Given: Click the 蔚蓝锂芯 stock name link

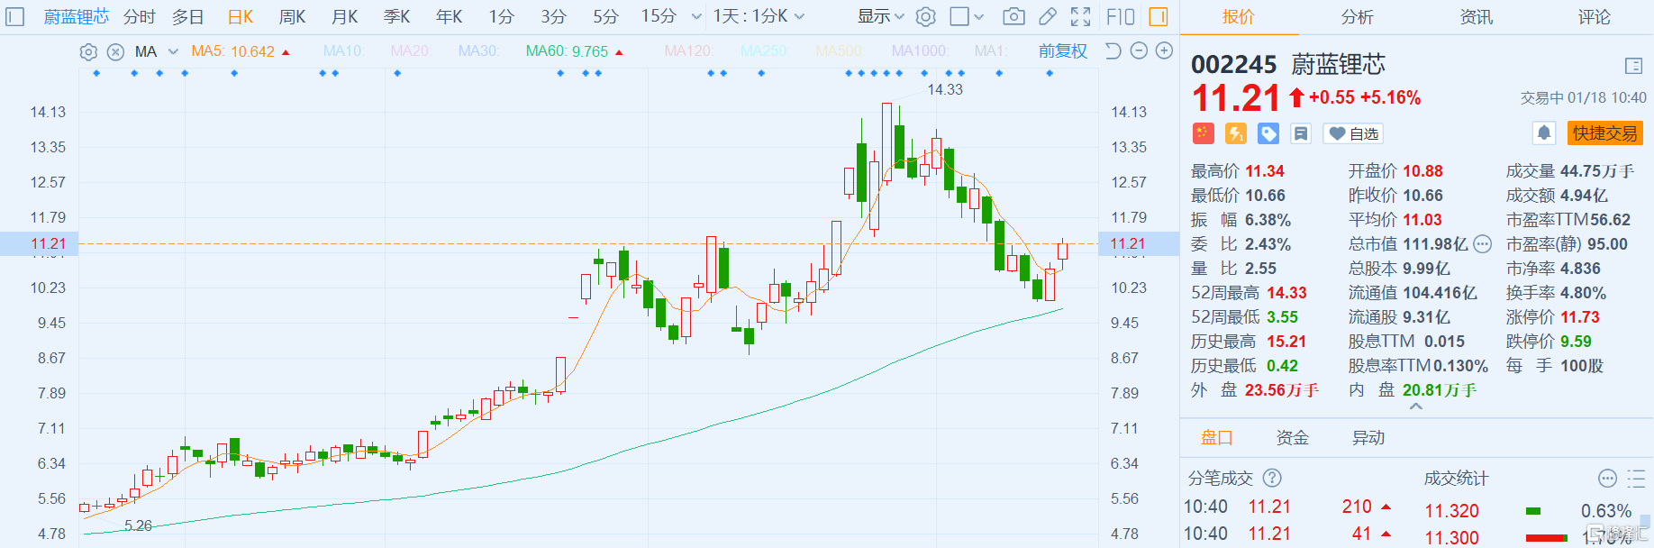Looking at the screenshot, I should tap(77, 17).
